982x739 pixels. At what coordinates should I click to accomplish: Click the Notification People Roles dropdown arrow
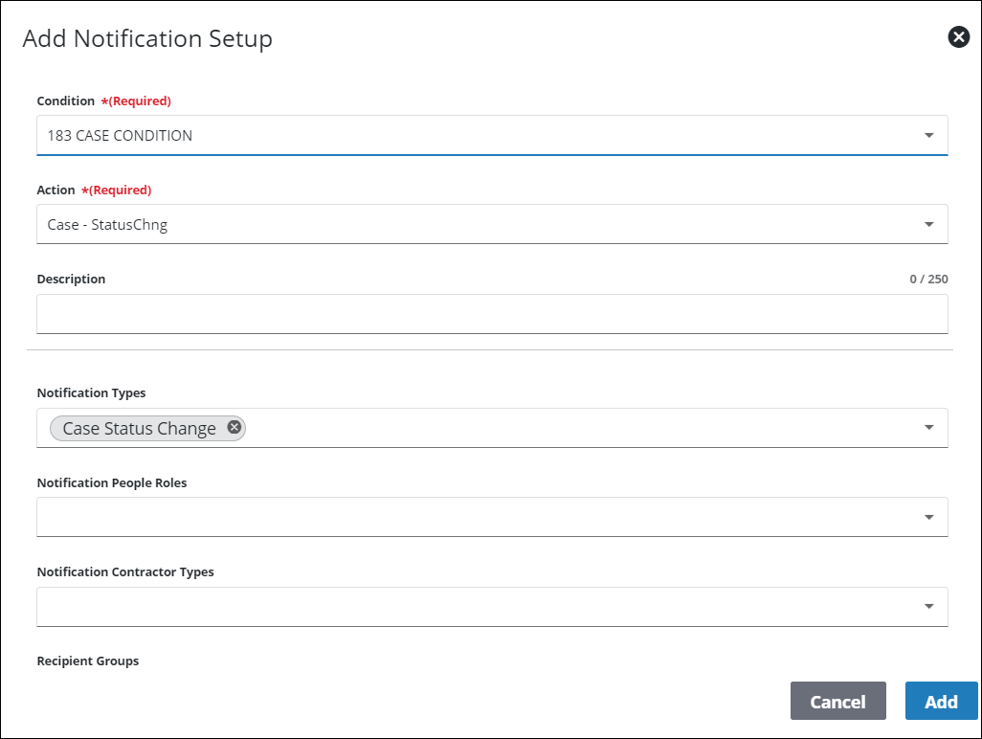(x=927, y=516)
